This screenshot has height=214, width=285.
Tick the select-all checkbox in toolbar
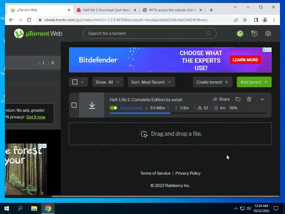(75, 82)
